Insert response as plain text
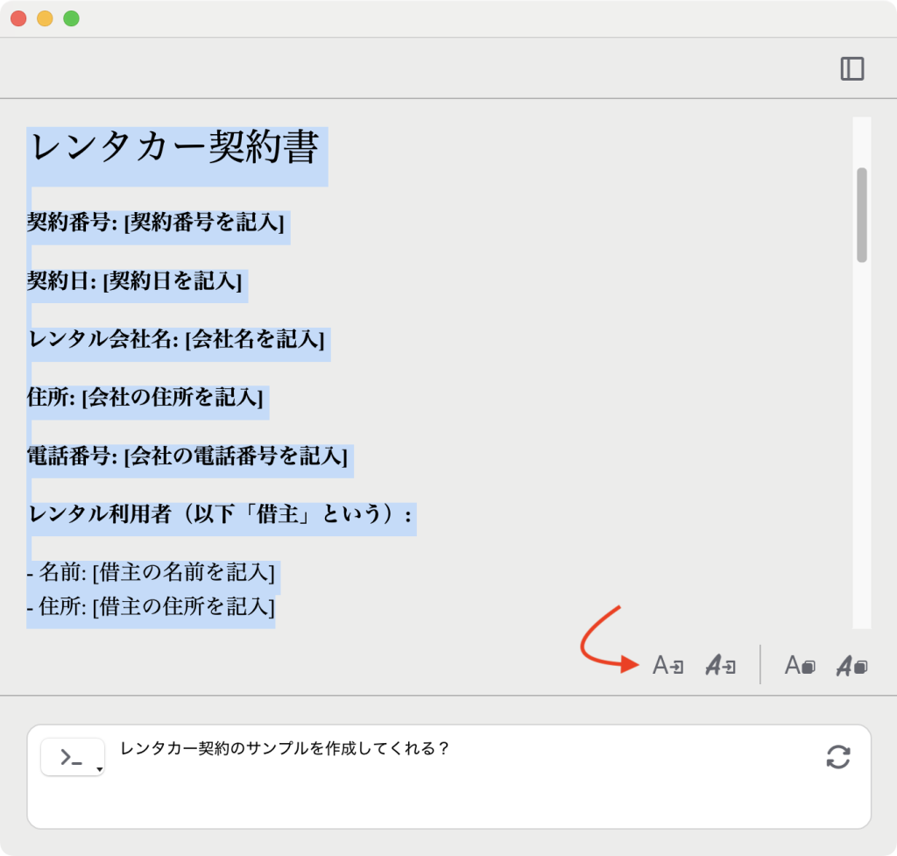Image resolution: width=897 pixels, height=856 pixels. coord(667,666)
